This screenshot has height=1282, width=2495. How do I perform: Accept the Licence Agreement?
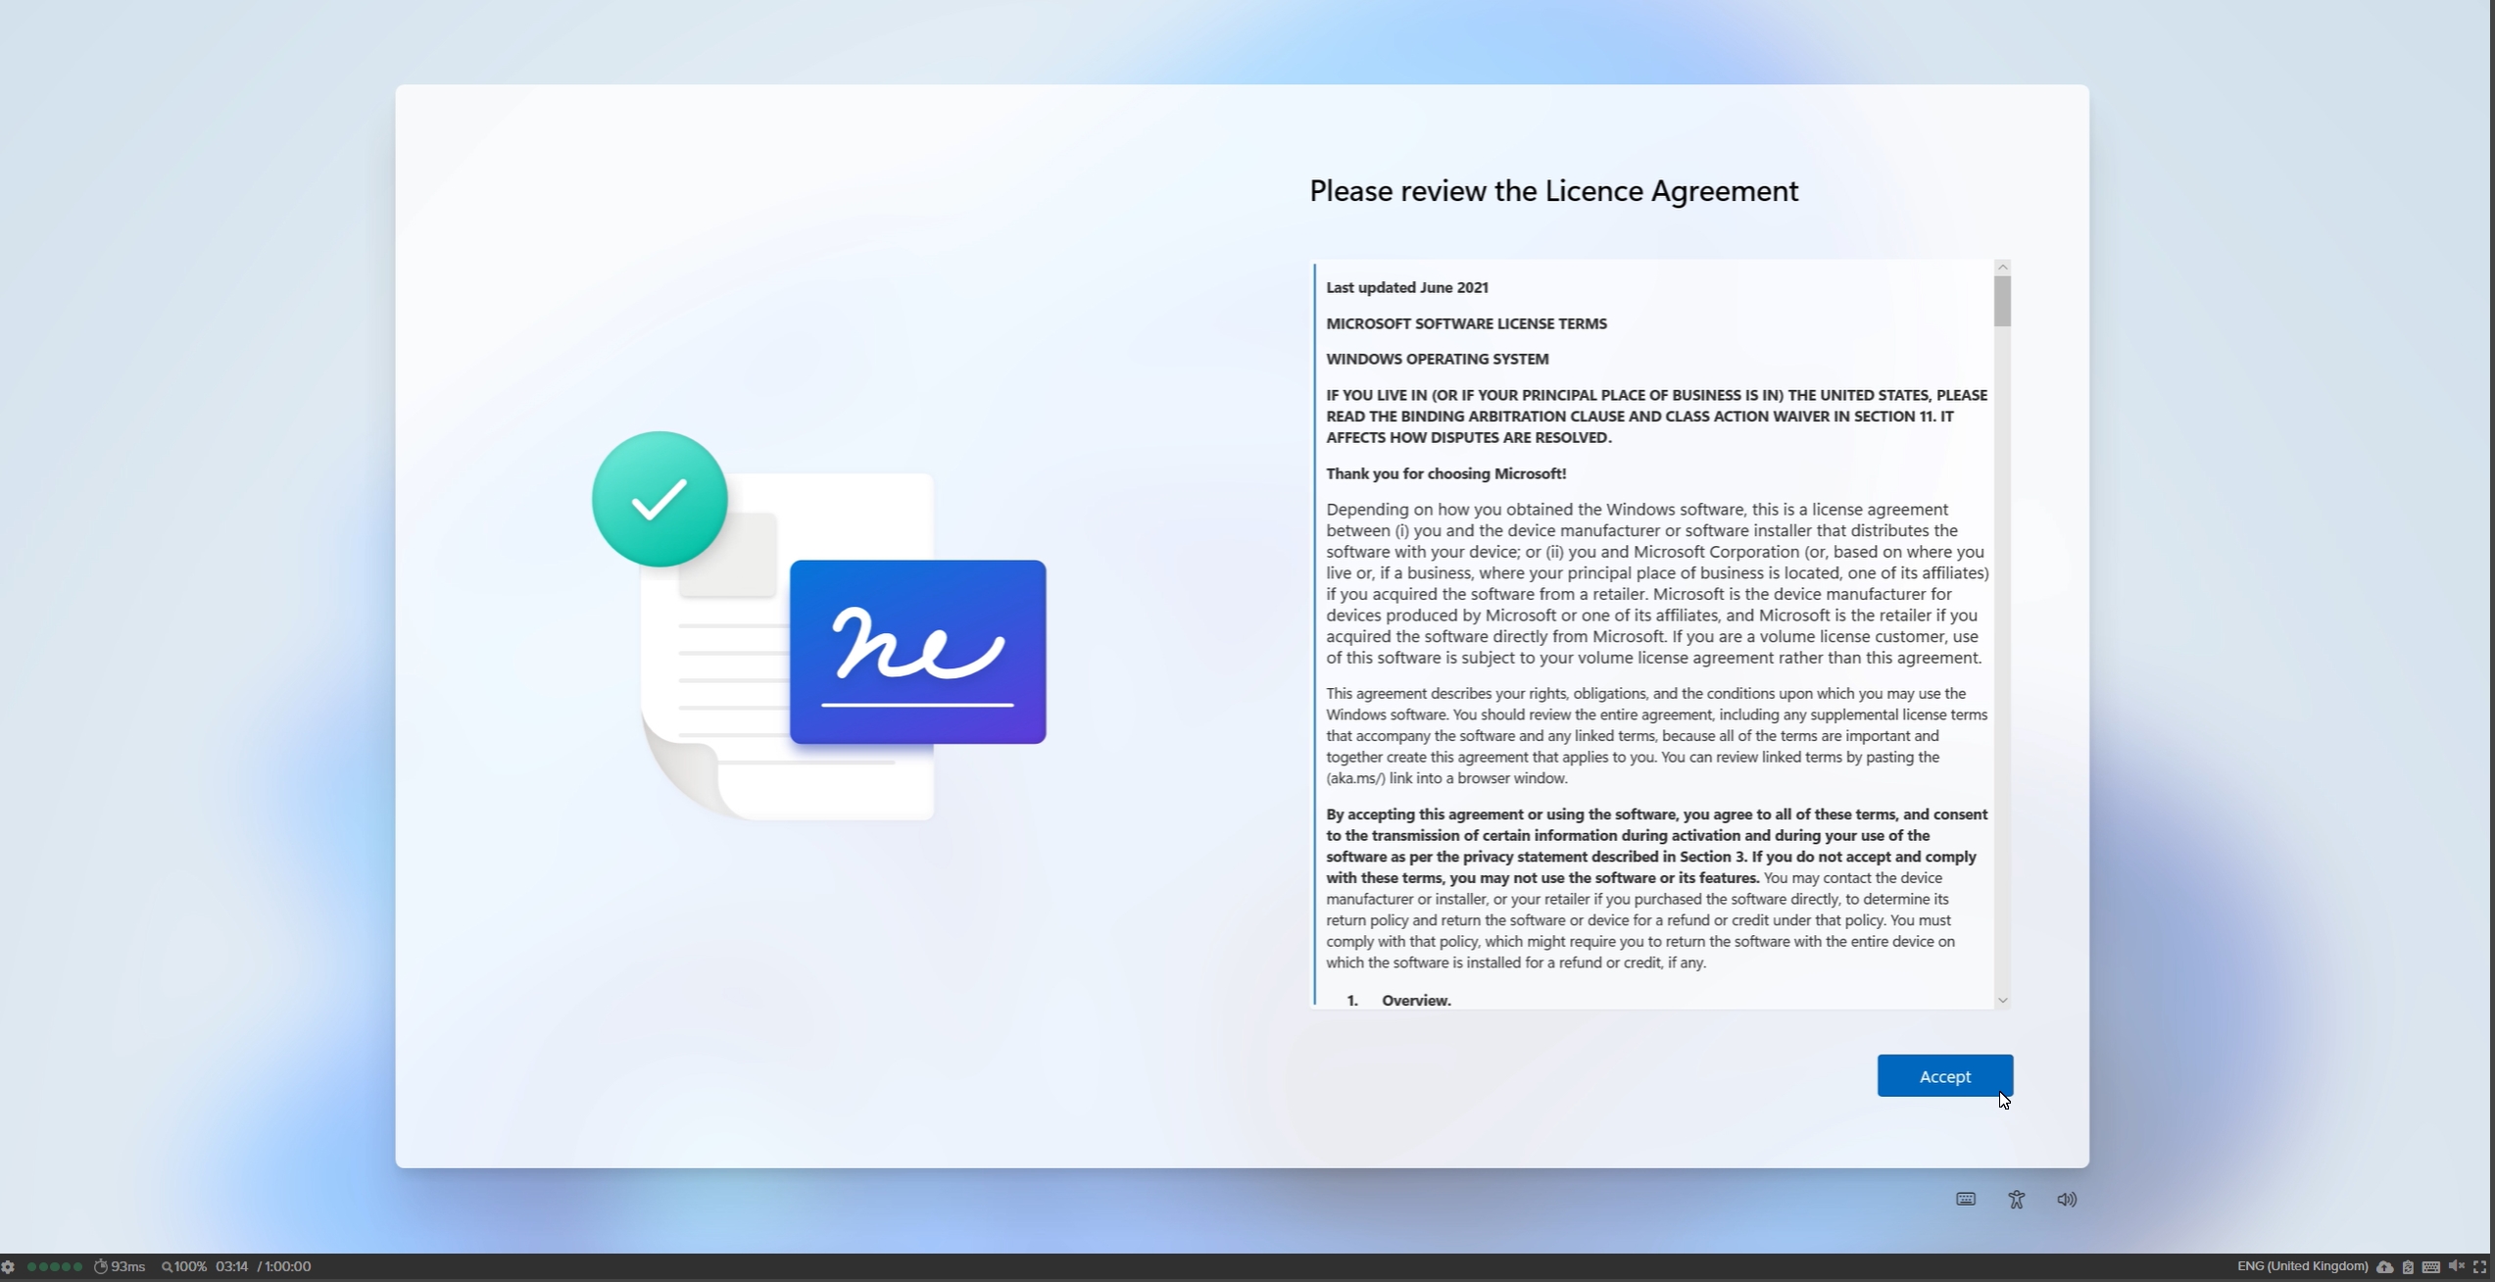pos(1944,1075)
